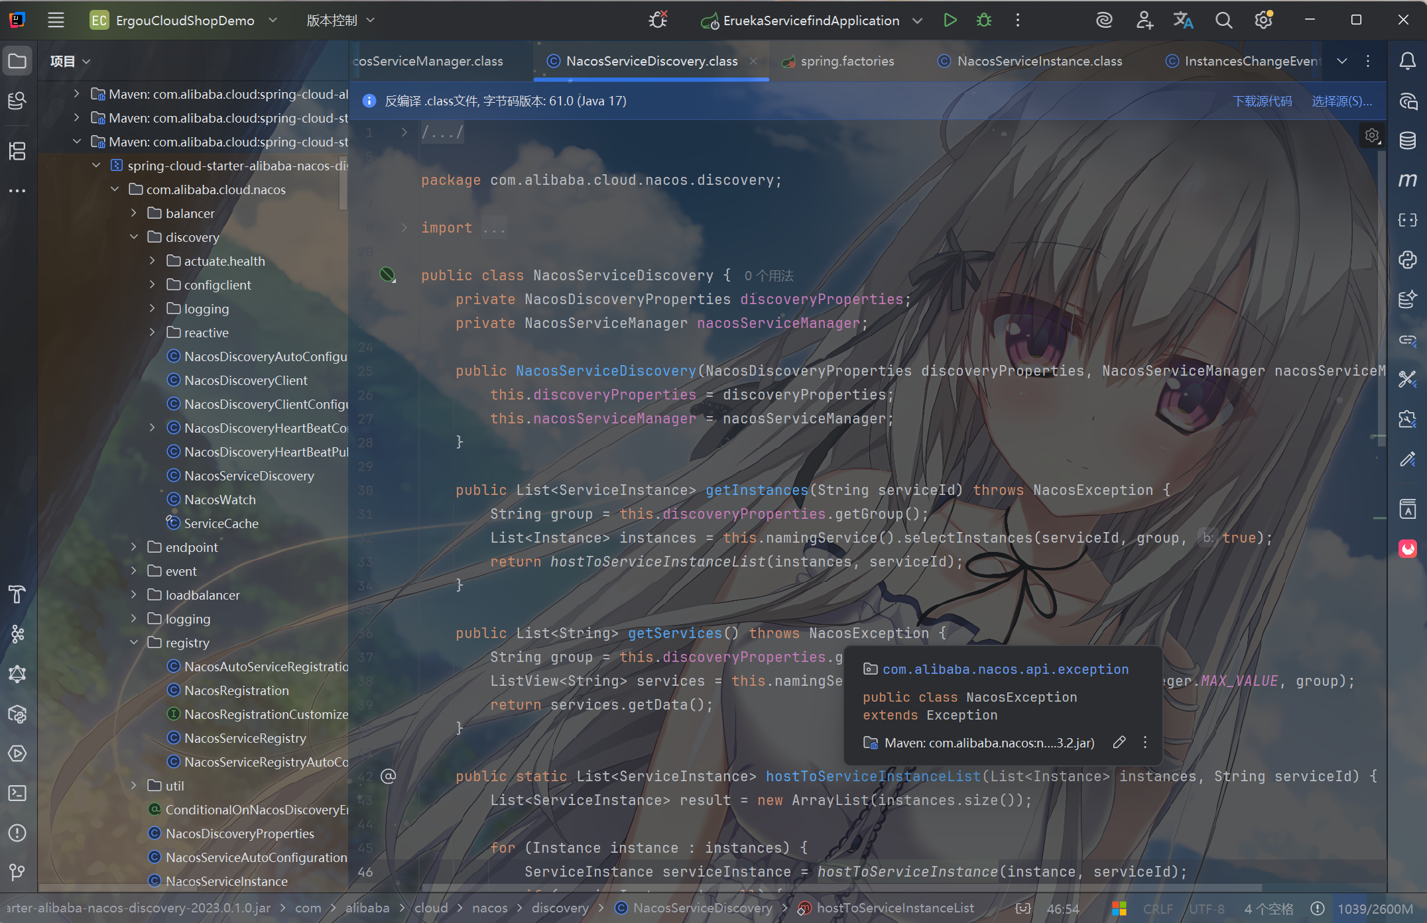
Task: Open the Translate plugin icon
Action: point(1184,21)
